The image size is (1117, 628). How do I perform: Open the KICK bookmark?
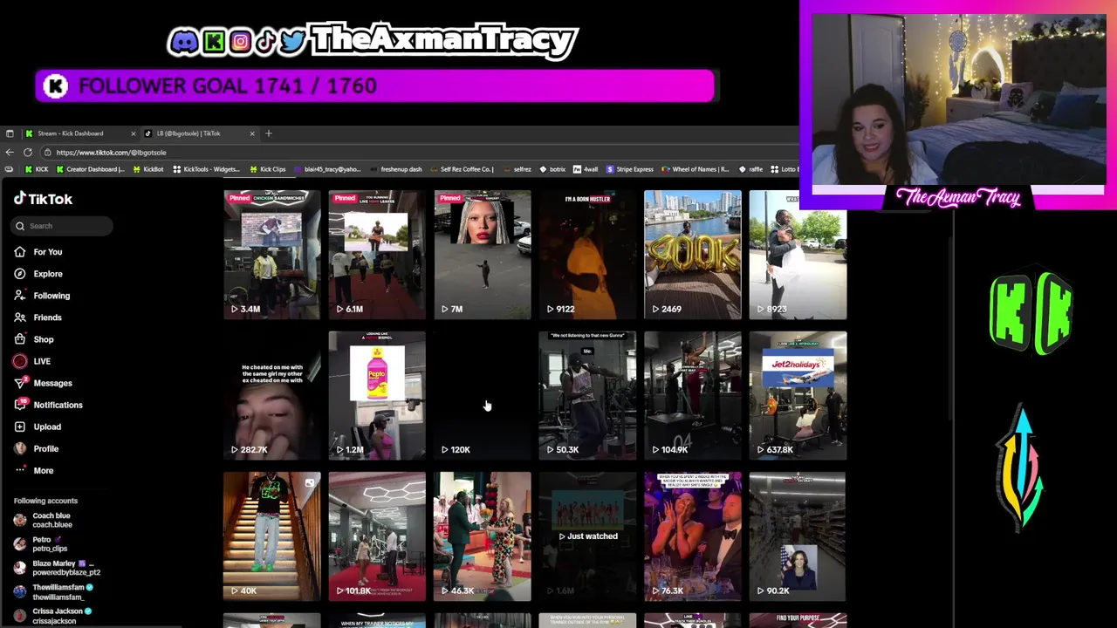click(x=37, y=169)
